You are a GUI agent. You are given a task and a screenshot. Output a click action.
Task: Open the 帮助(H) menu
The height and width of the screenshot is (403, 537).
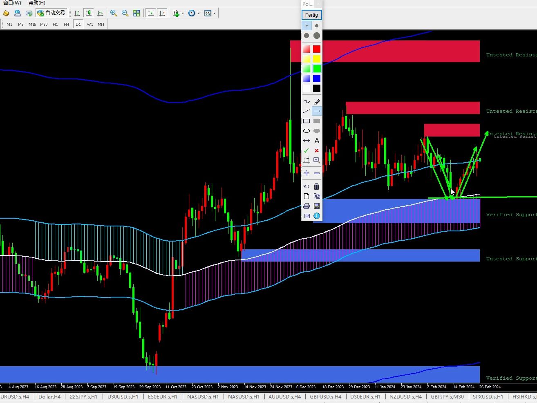click(x=37, y=3)
